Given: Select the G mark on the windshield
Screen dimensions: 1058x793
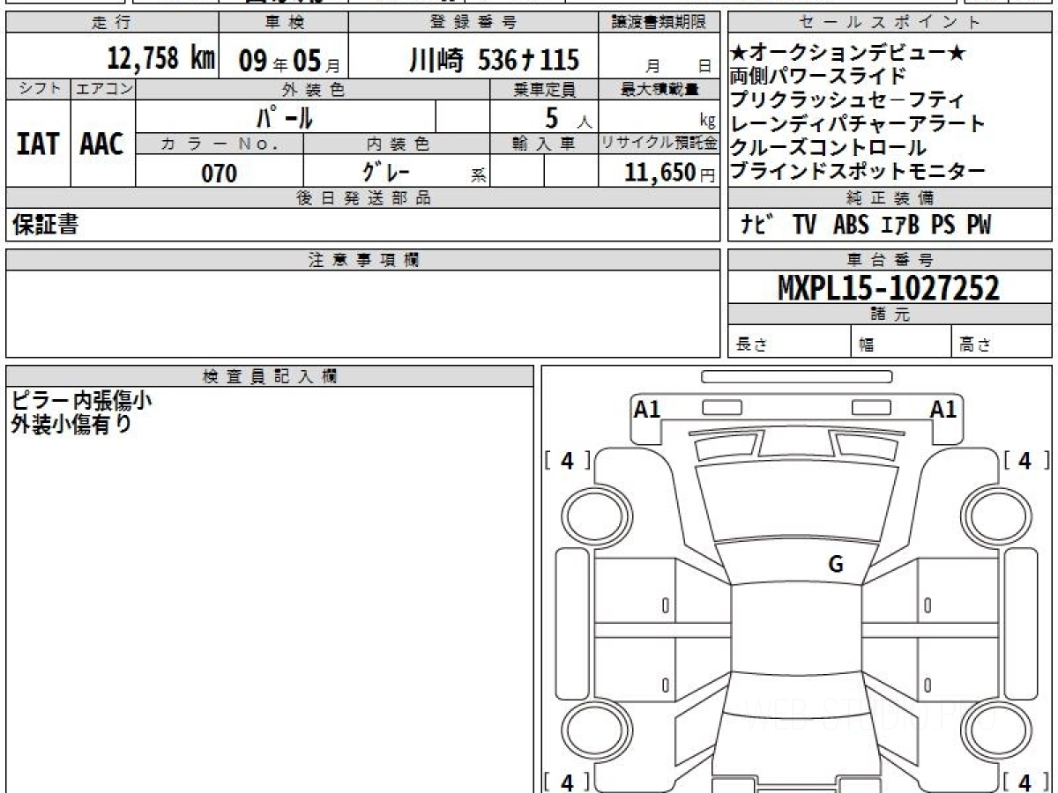Looking at the screenshot, I should (835, 565).
